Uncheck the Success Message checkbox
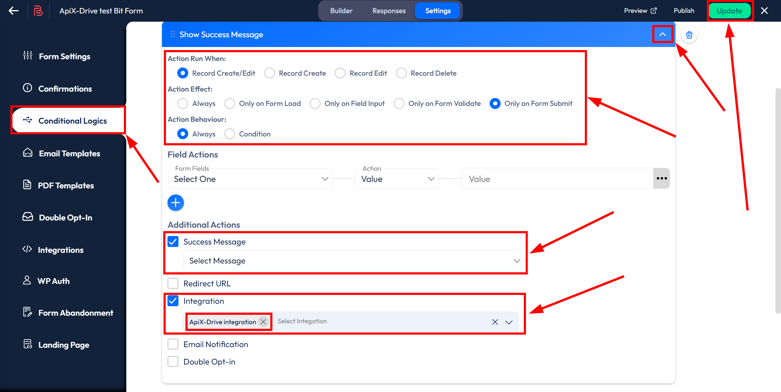Screen dimensions: 781x392 coord(173,242)
